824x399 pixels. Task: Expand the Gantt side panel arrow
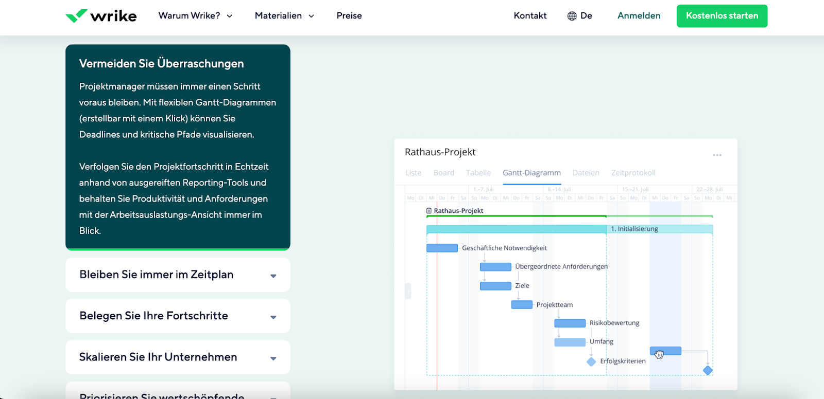[408, 292]
